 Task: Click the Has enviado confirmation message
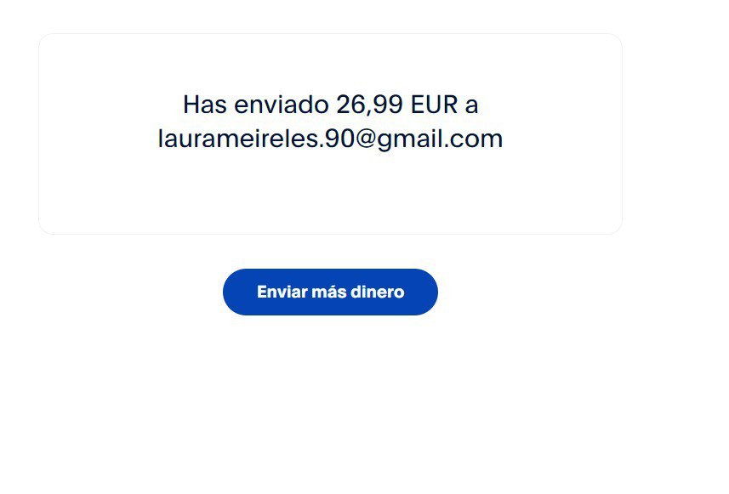click(x=330, y=122)
